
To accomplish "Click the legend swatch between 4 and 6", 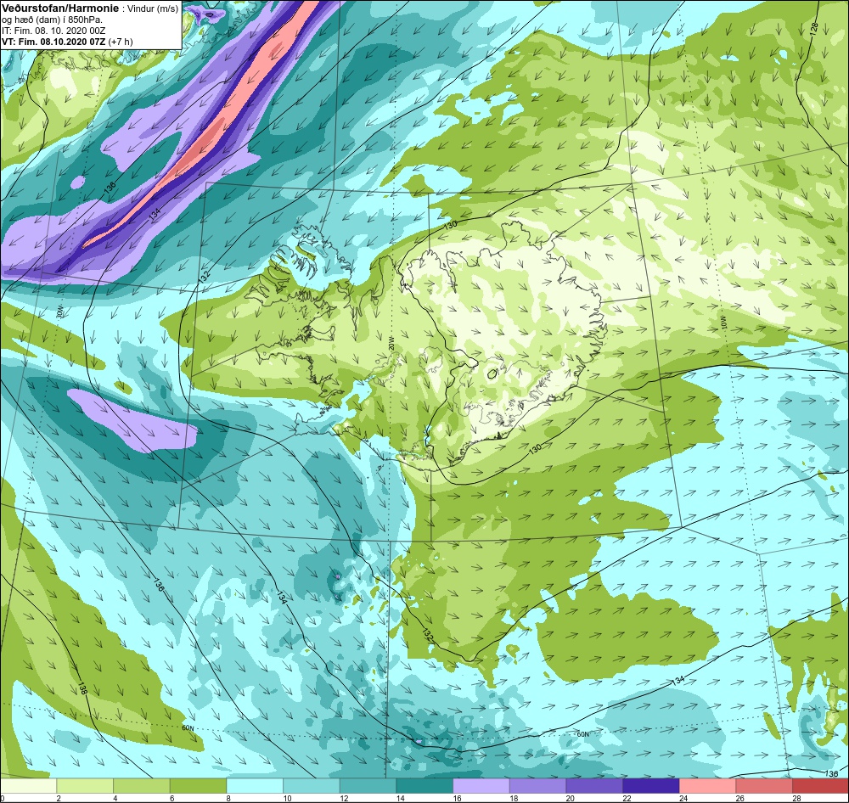I will [141, 786].
